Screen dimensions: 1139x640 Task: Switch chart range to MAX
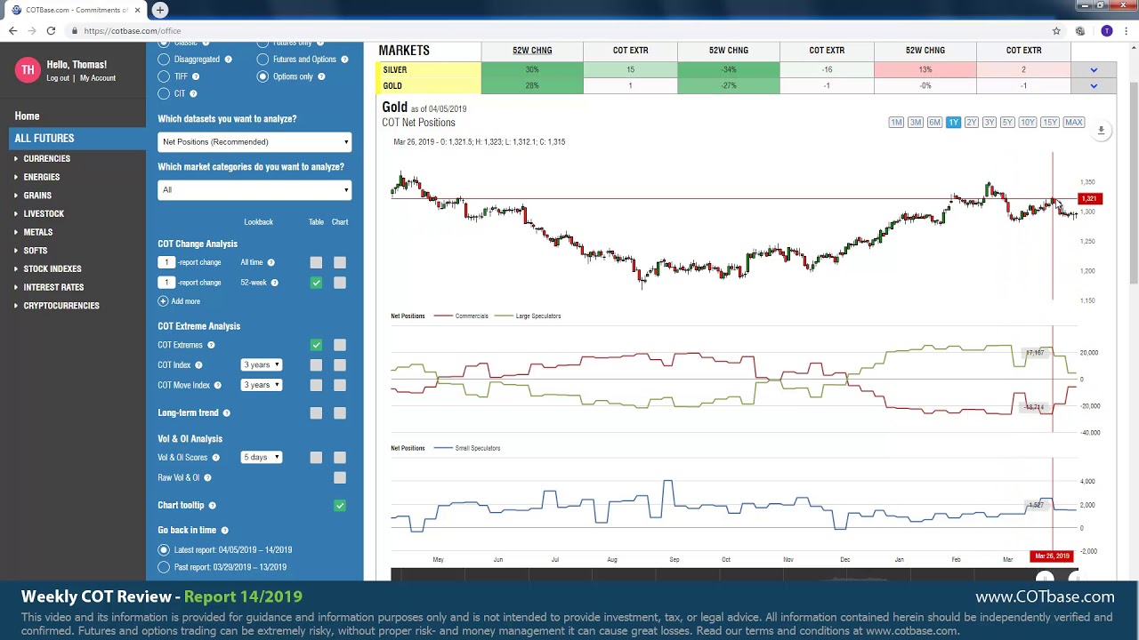1073,123
